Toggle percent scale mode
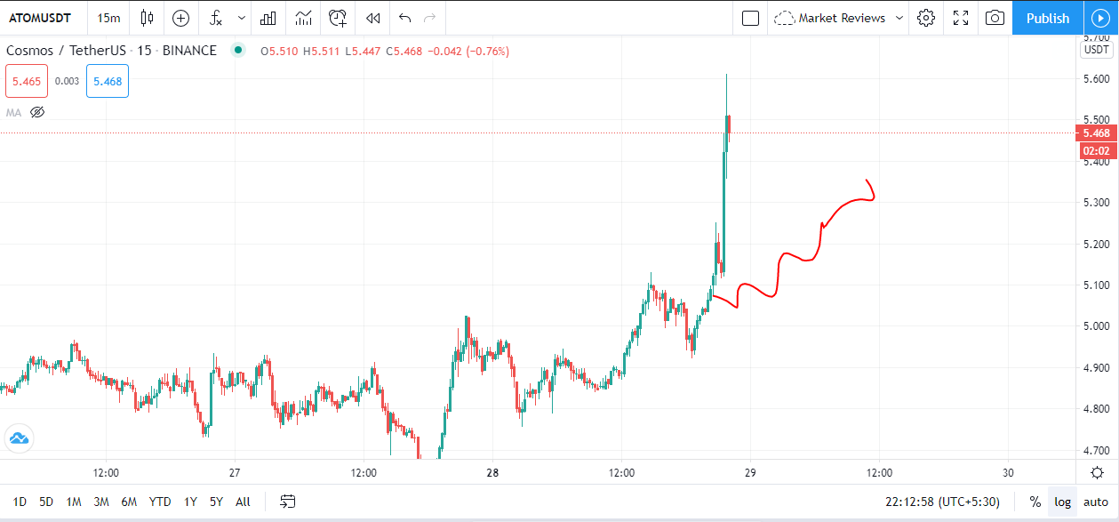The width and height of the screenshot is (1119, 522). point(1035,502)
